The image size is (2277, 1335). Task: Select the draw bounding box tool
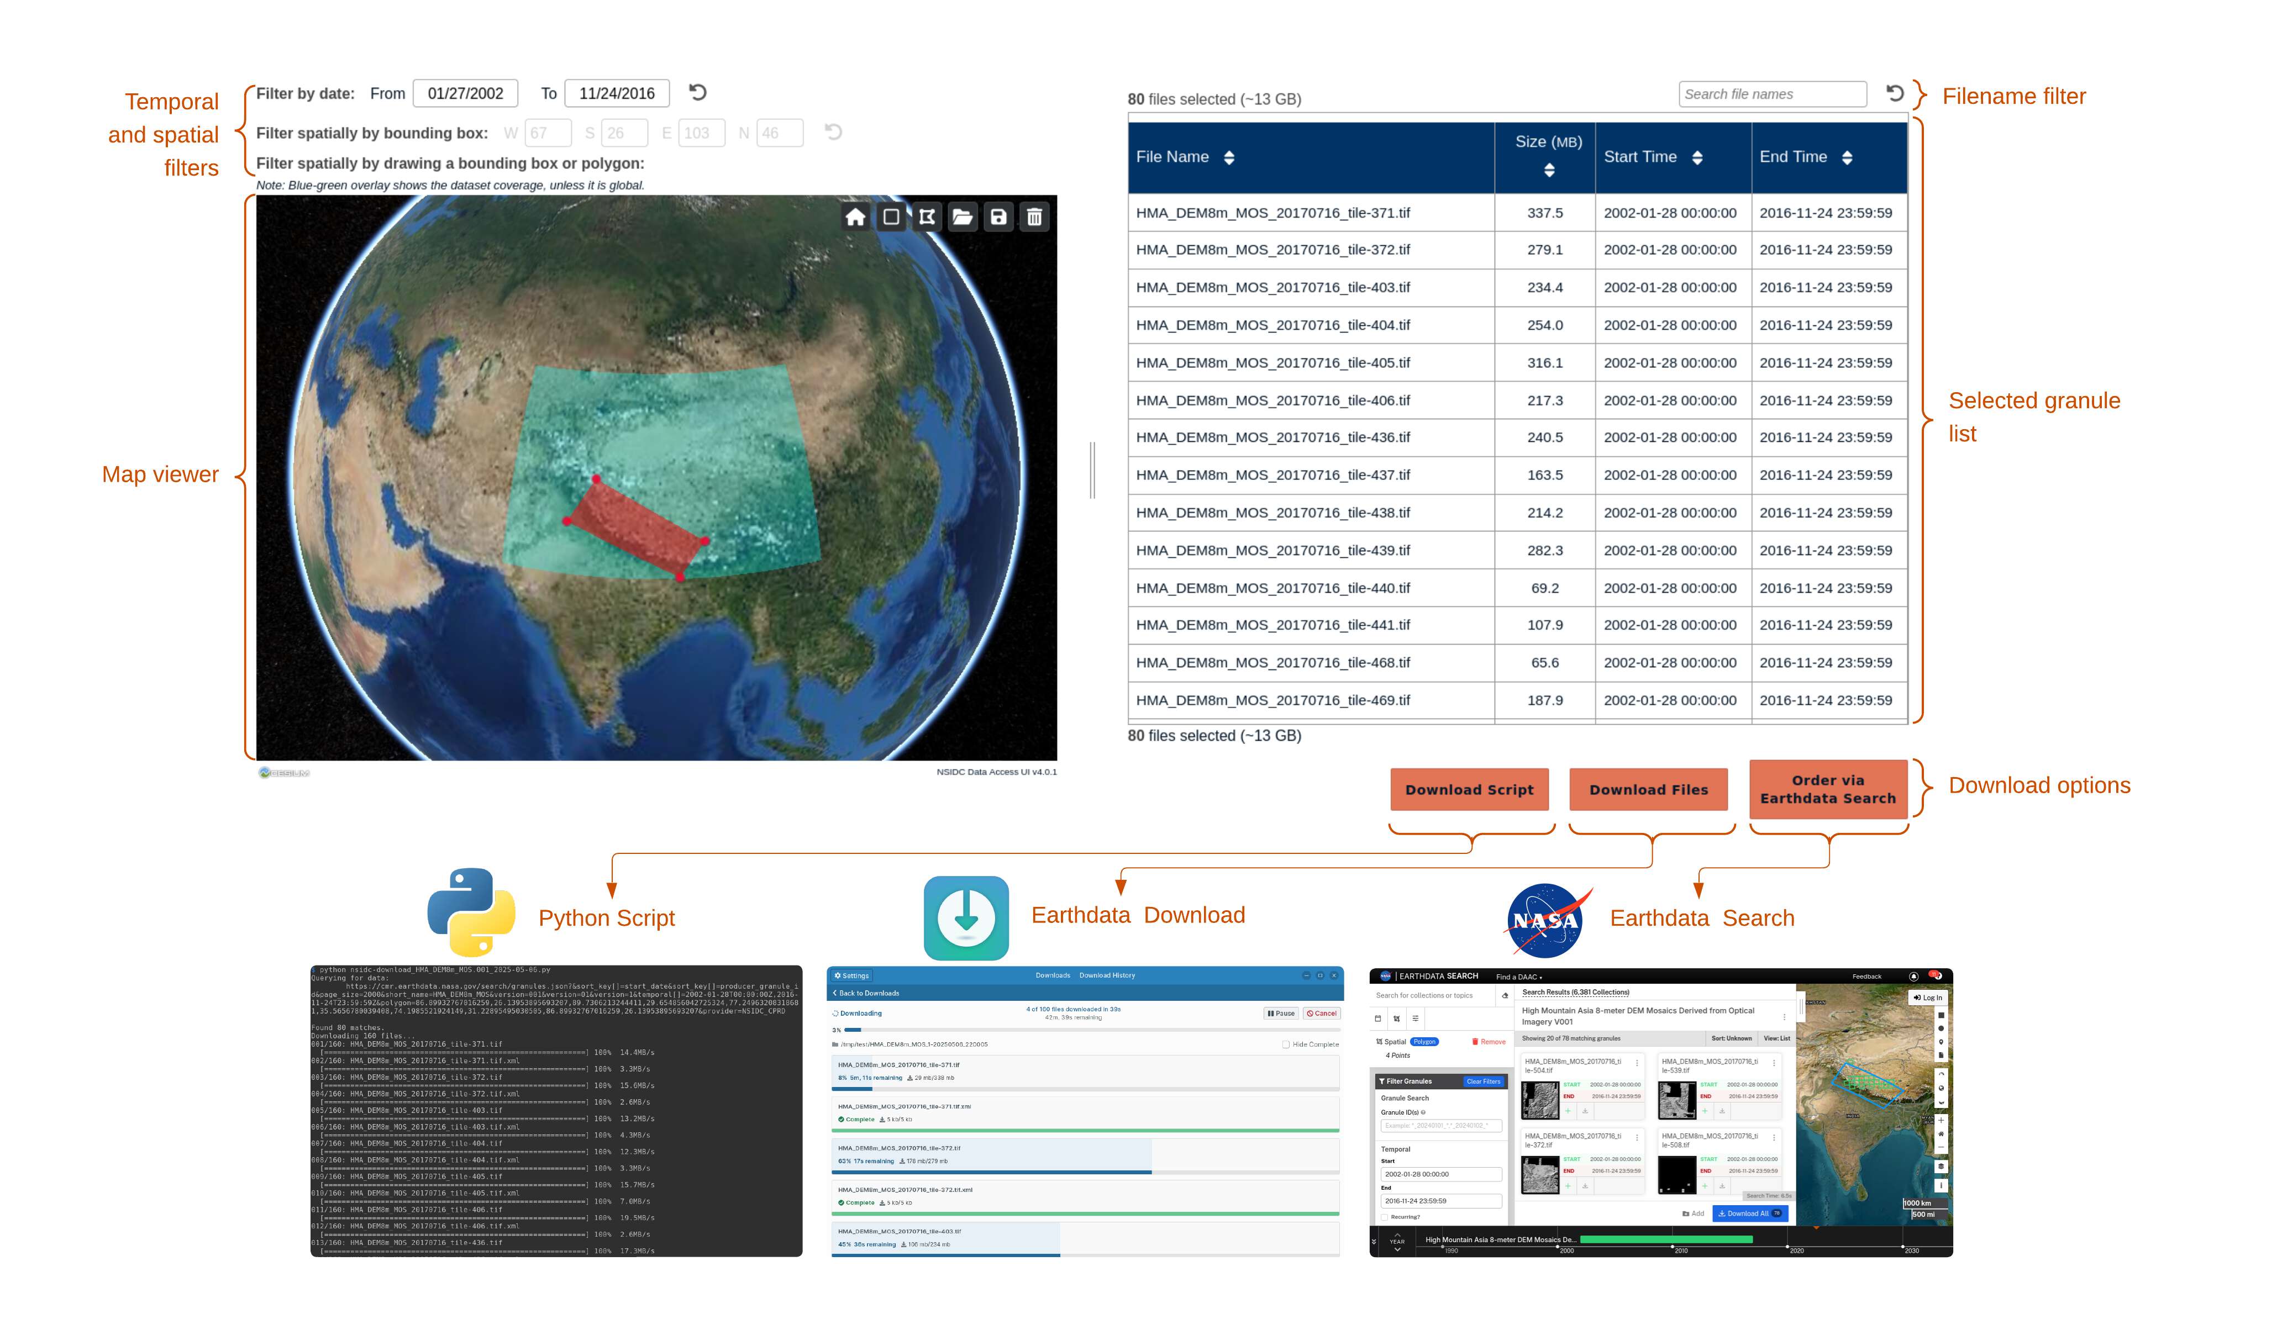coord(891,217)
